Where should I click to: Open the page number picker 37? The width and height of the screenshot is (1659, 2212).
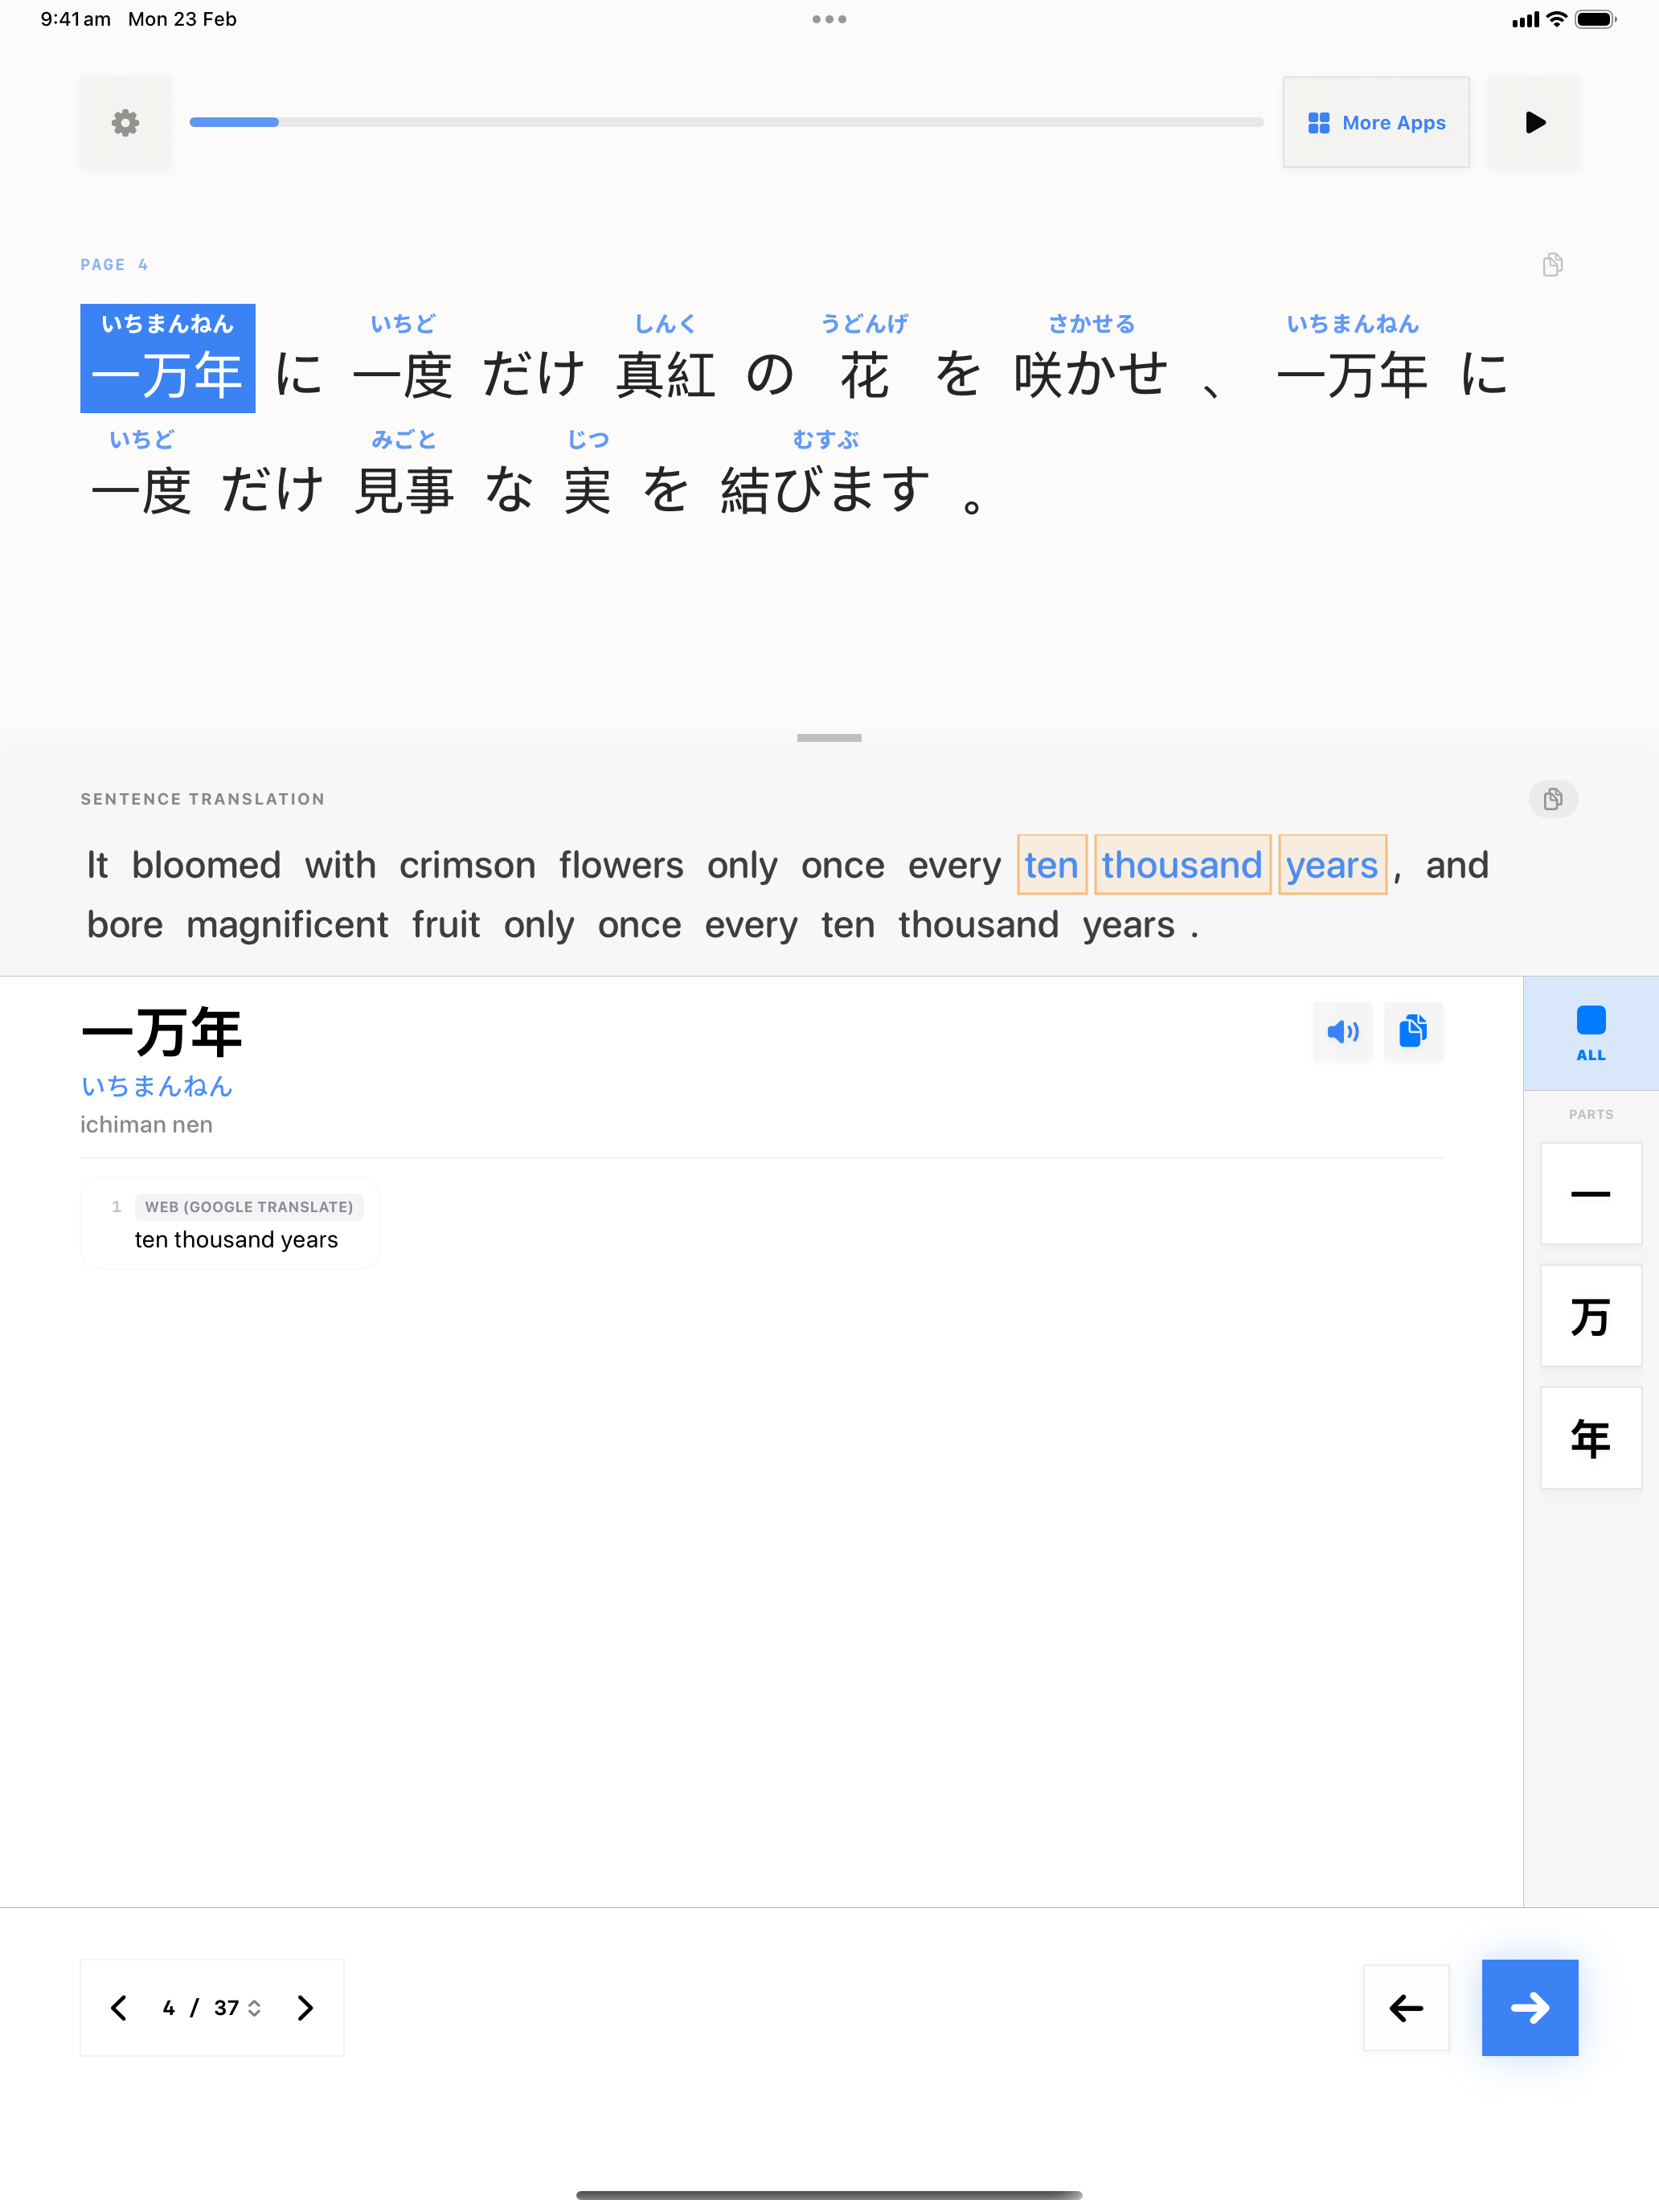tap(236, 2008)
